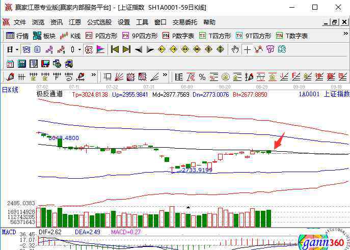Viewport: 350px width, 250px height.
Task: Select the red zigzag 9 icon
Action: pyautogui.click(x=61, y=49)
